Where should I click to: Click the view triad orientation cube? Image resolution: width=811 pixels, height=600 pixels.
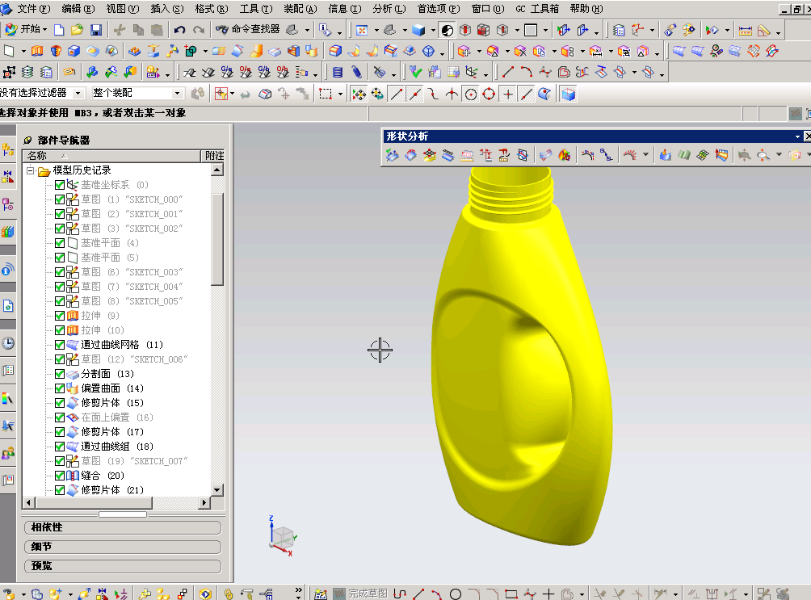282,536
